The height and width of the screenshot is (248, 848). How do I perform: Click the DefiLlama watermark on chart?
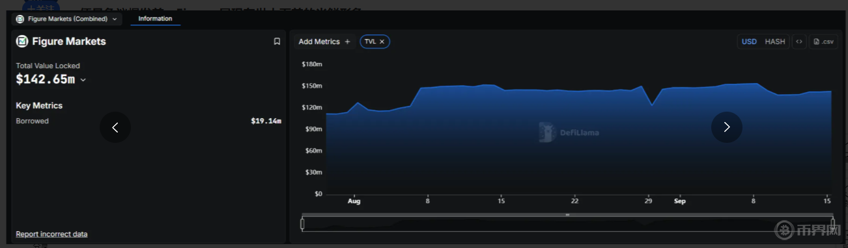[569, 132]
